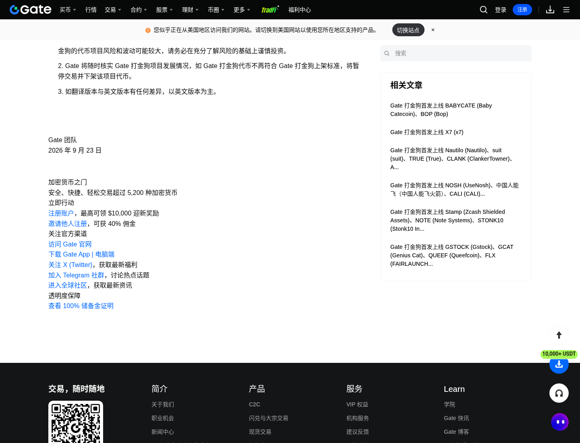Click the blue 注册 register button
Image resolution: width=580 pixels, height=443 pixels.
[522, 10]
